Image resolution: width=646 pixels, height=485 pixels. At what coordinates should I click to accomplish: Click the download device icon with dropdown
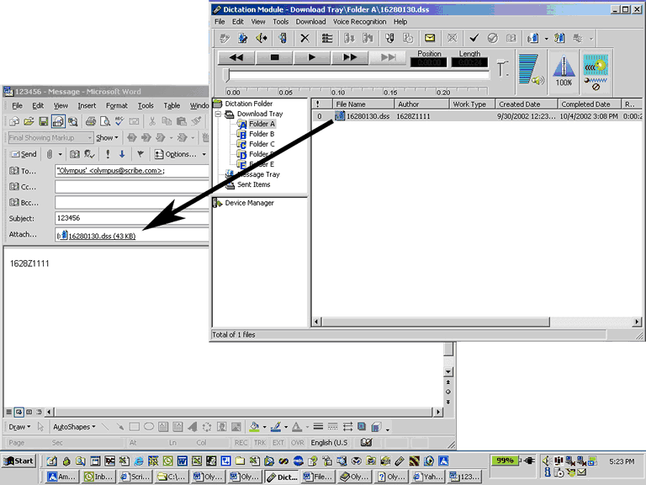pyautogui.click(x=533, y=39)
